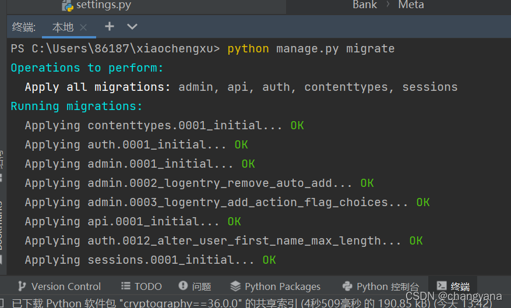Open the TODO tool window
The height and width of the screenshot is (308, 511).
tap(141, 286)
